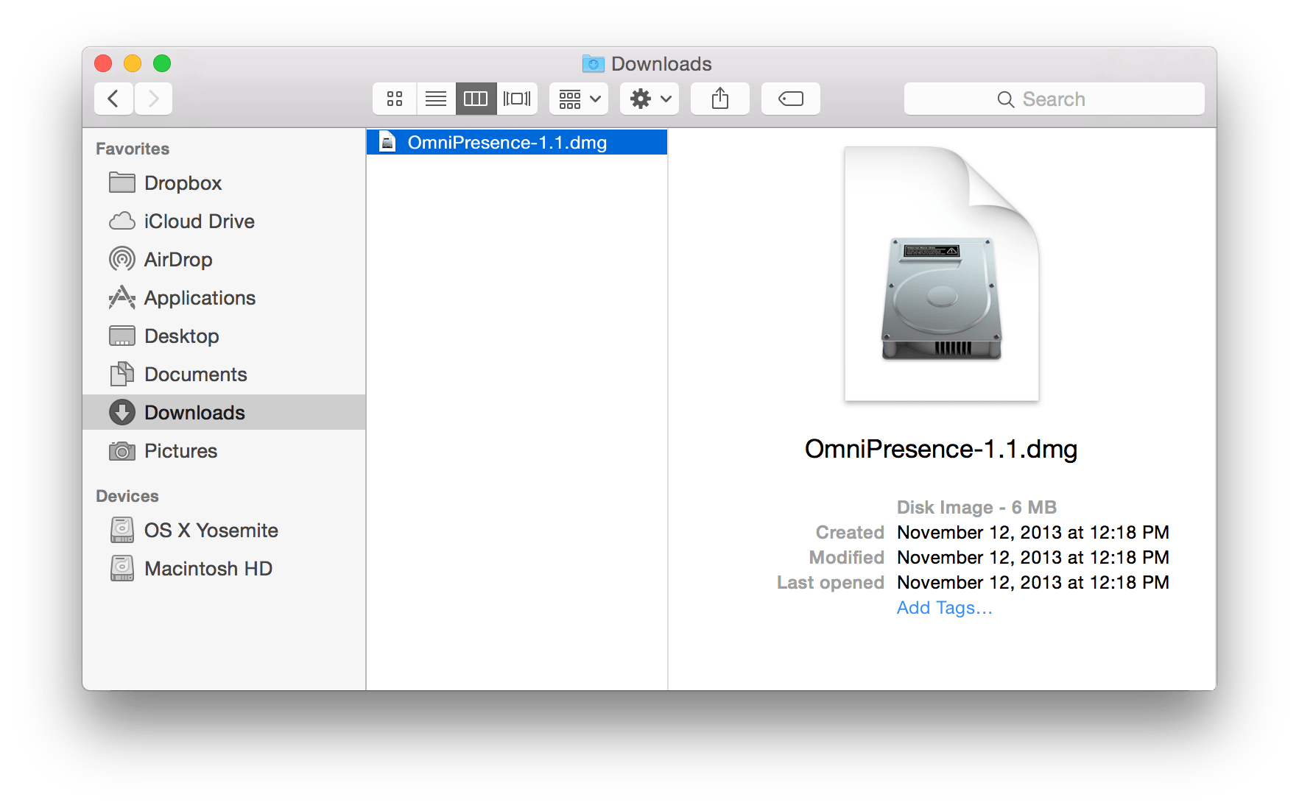Screen dimensions: 1299x808
Task: Zoom the window with green button
Action: [162, 64]
